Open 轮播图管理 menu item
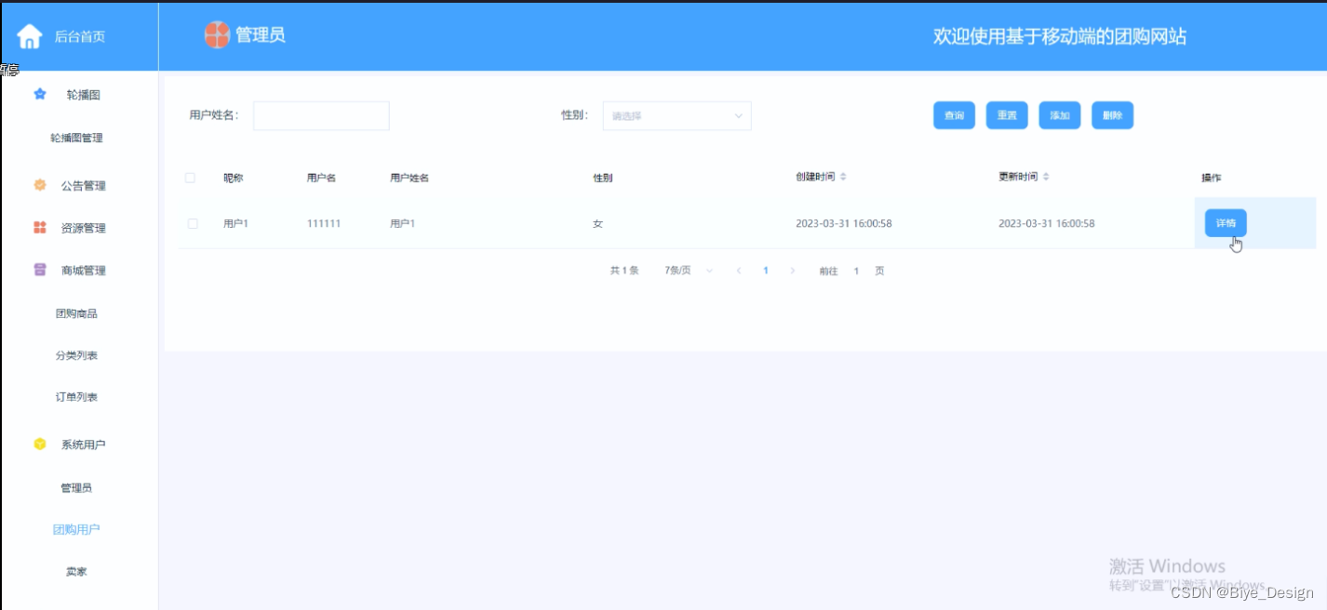Viewport: 1327px width, 610px height. (x=76, y=138)
